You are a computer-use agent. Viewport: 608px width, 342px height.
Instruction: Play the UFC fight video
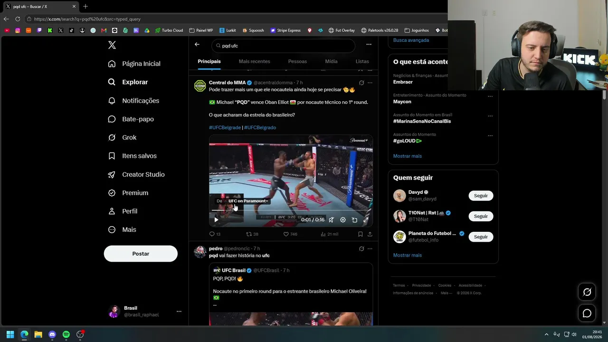(216, 220)
